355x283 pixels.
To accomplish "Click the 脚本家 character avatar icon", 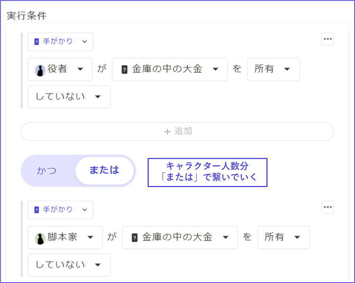I will click(40, 238).
